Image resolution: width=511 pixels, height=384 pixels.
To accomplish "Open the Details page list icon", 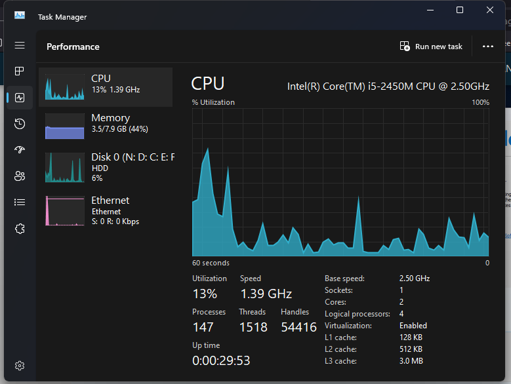I will click(20, 202).
